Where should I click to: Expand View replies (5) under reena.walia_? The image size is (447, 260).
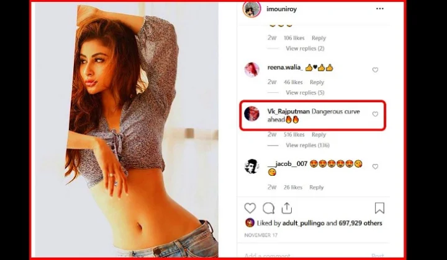(305, 93)
